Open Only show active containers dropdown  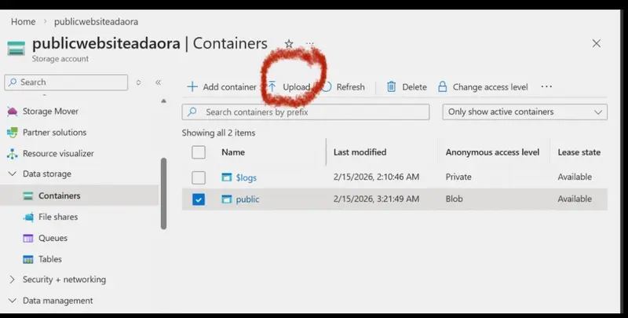tap(524, 112)
